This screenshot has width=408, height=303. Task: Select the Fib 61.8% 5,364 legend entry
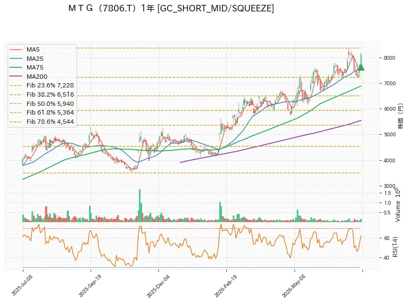(42, 112)
